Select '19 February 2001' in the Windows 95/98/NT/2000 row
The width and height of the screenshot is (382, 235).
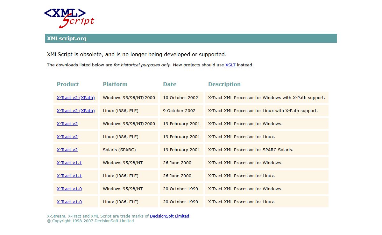pyautogui.click(x=181, y=124)
